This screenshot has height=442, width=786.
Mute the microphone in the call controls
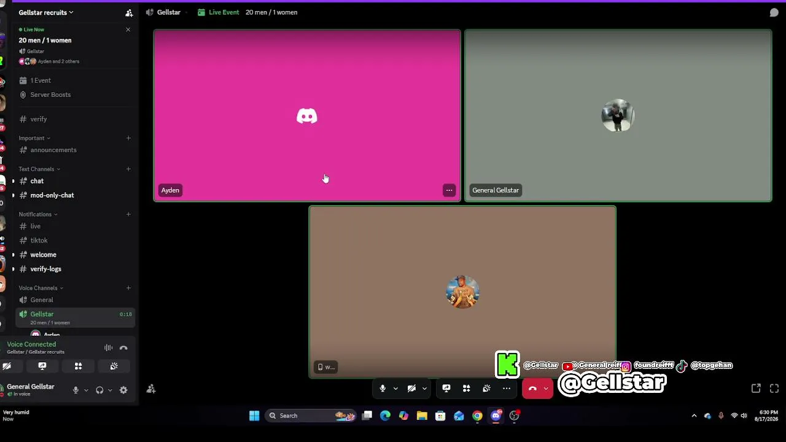click(x=383, y=389)
